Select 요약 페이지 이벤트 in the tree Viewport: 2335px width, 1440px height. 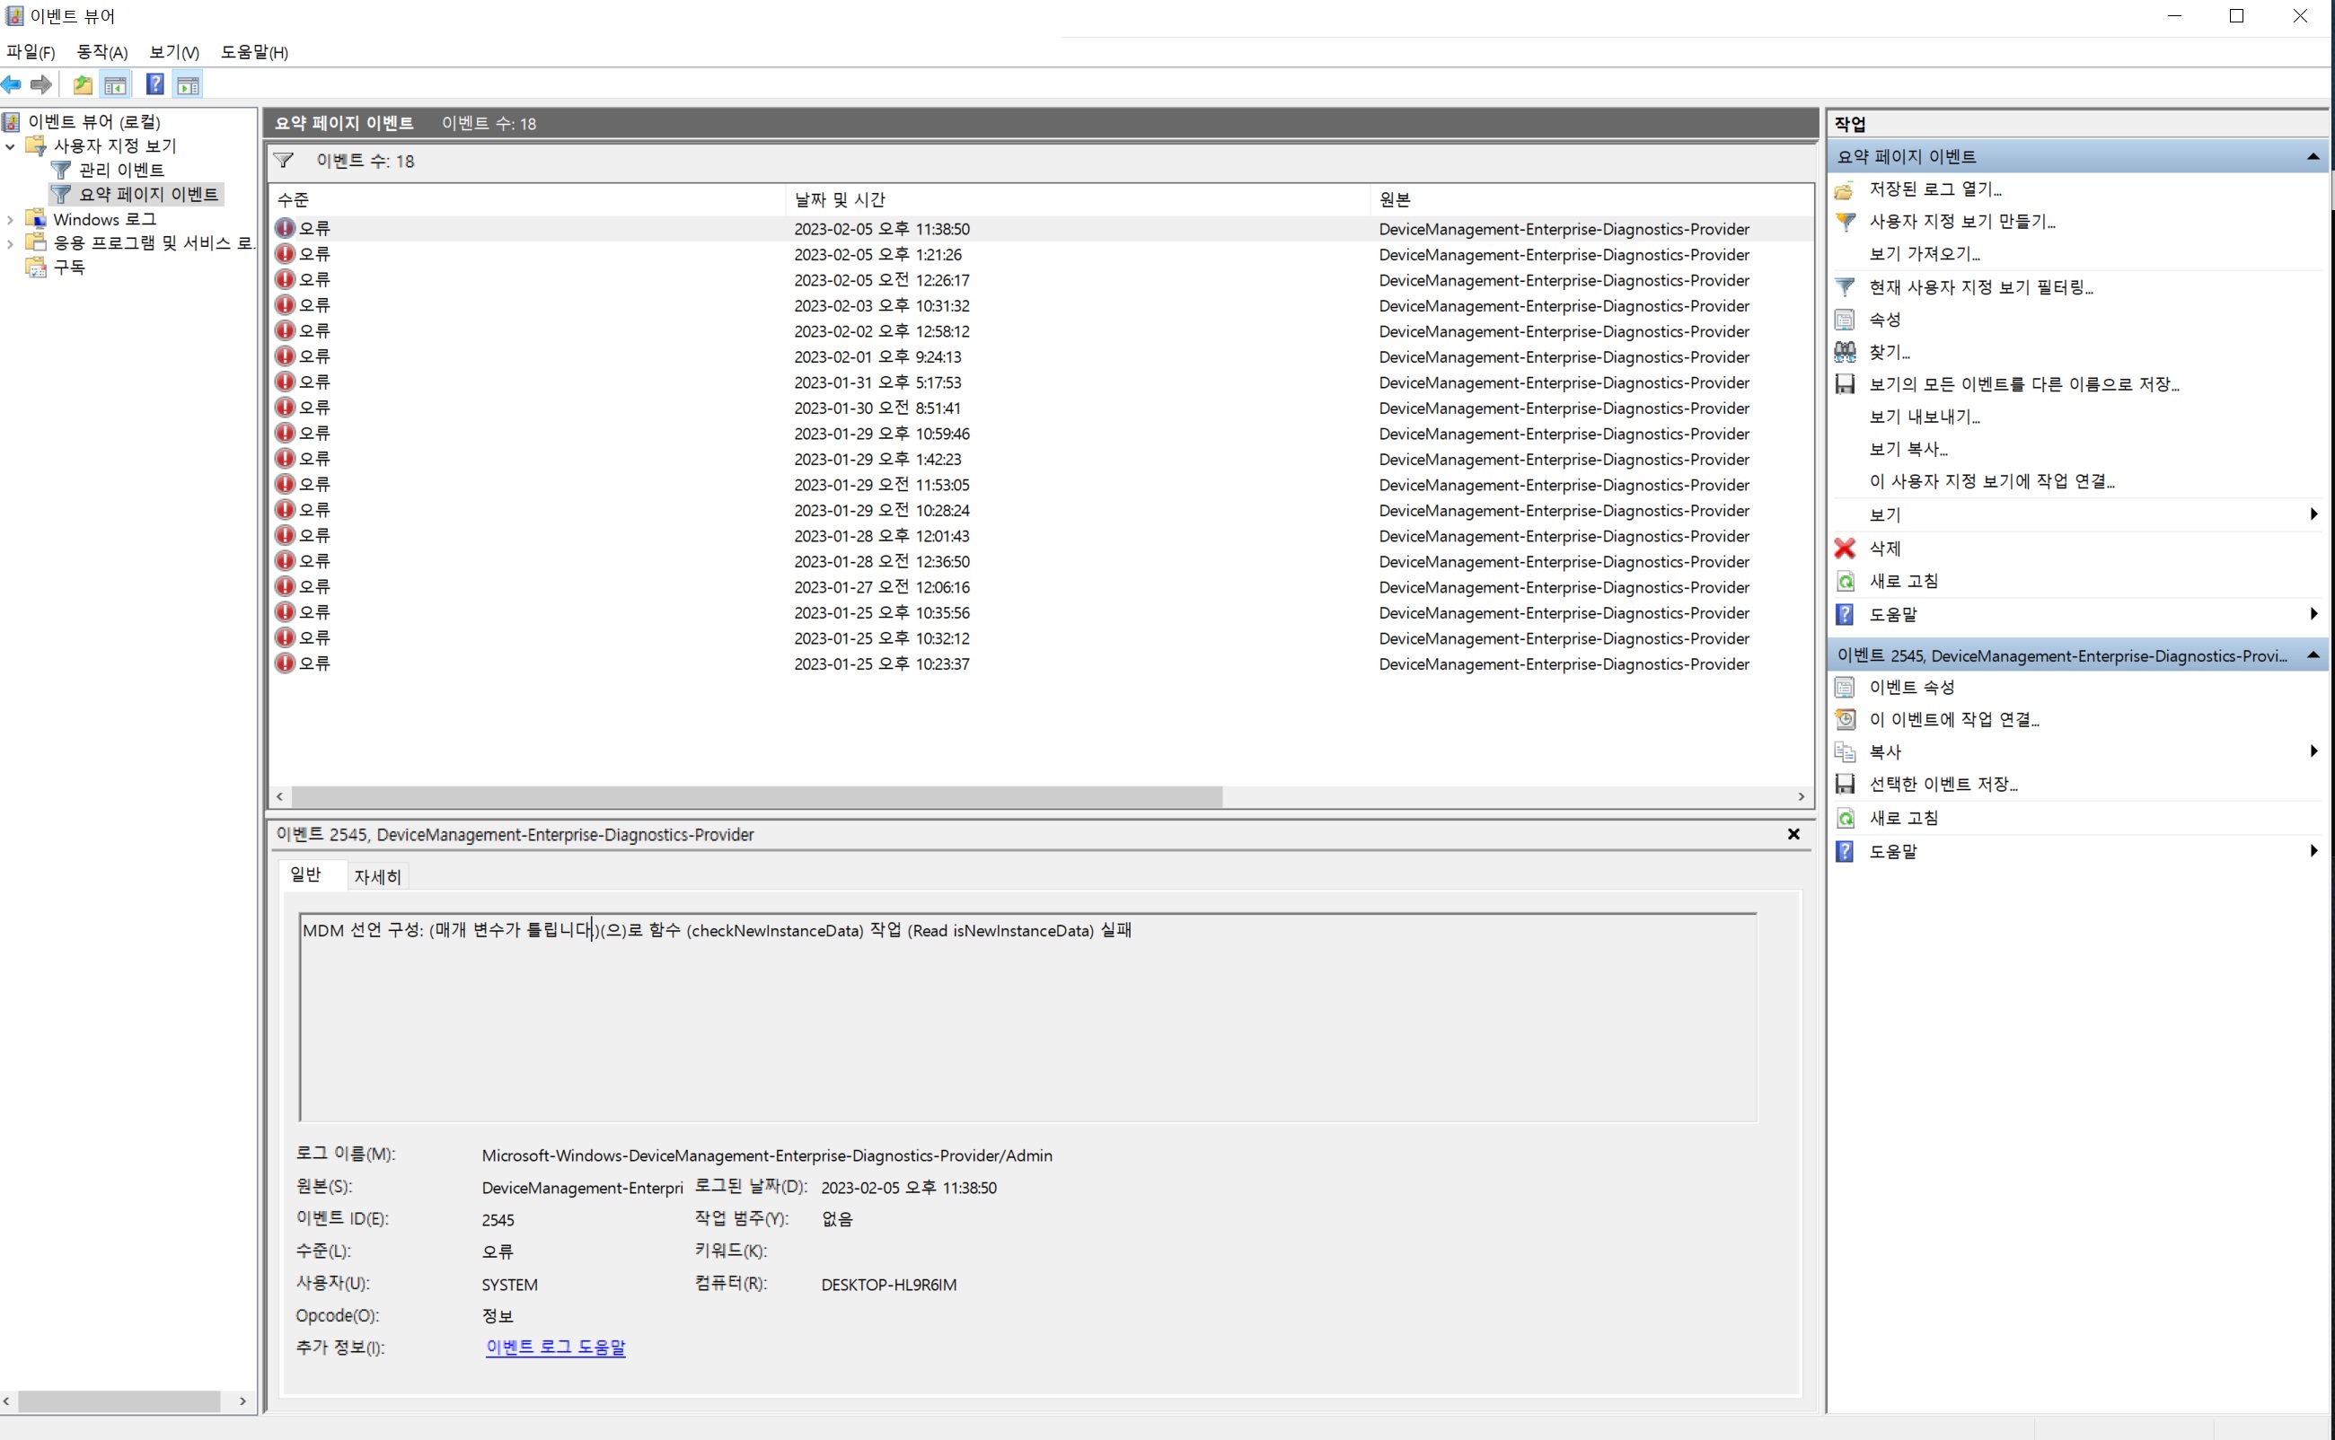click(x=148, y=194)
